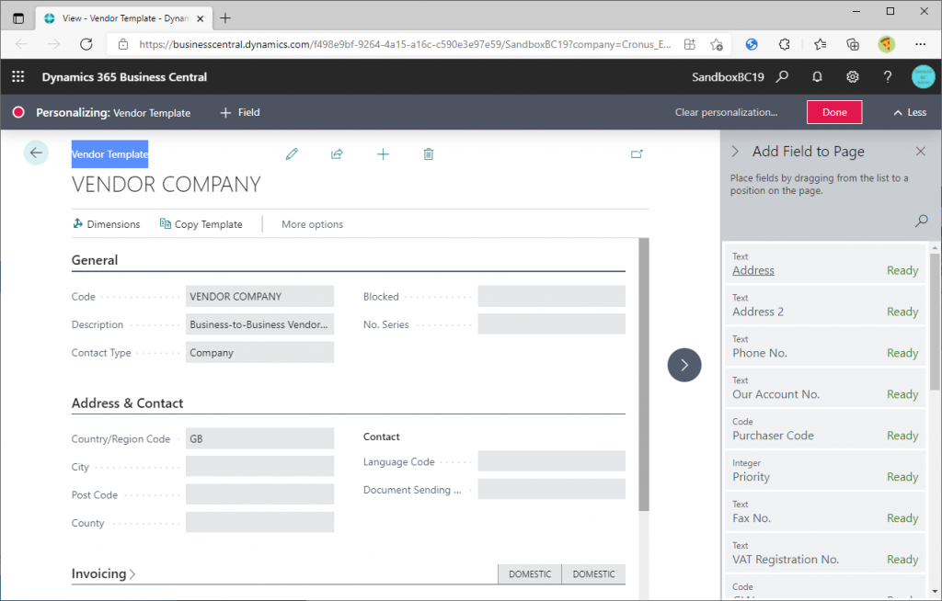
Task: Click the Done button
Action: coord(834,112)
